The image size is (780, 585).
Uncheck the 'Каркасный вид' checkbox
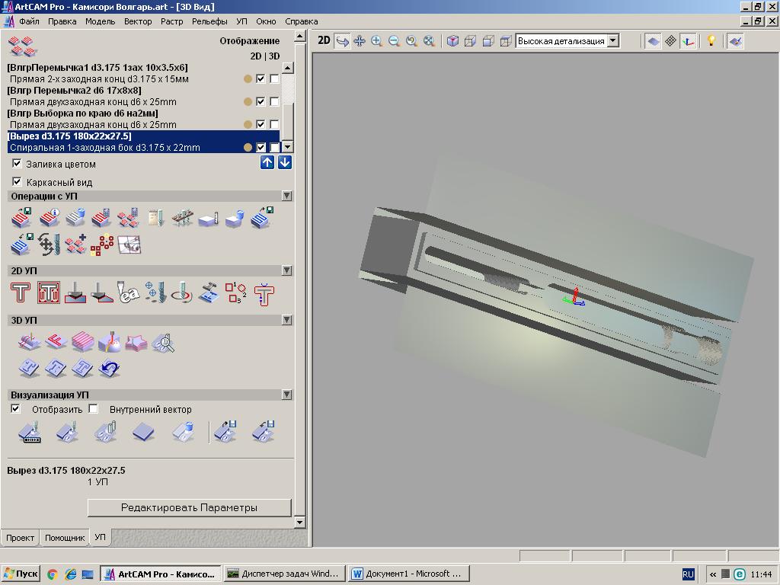click(x=17, y=182)
